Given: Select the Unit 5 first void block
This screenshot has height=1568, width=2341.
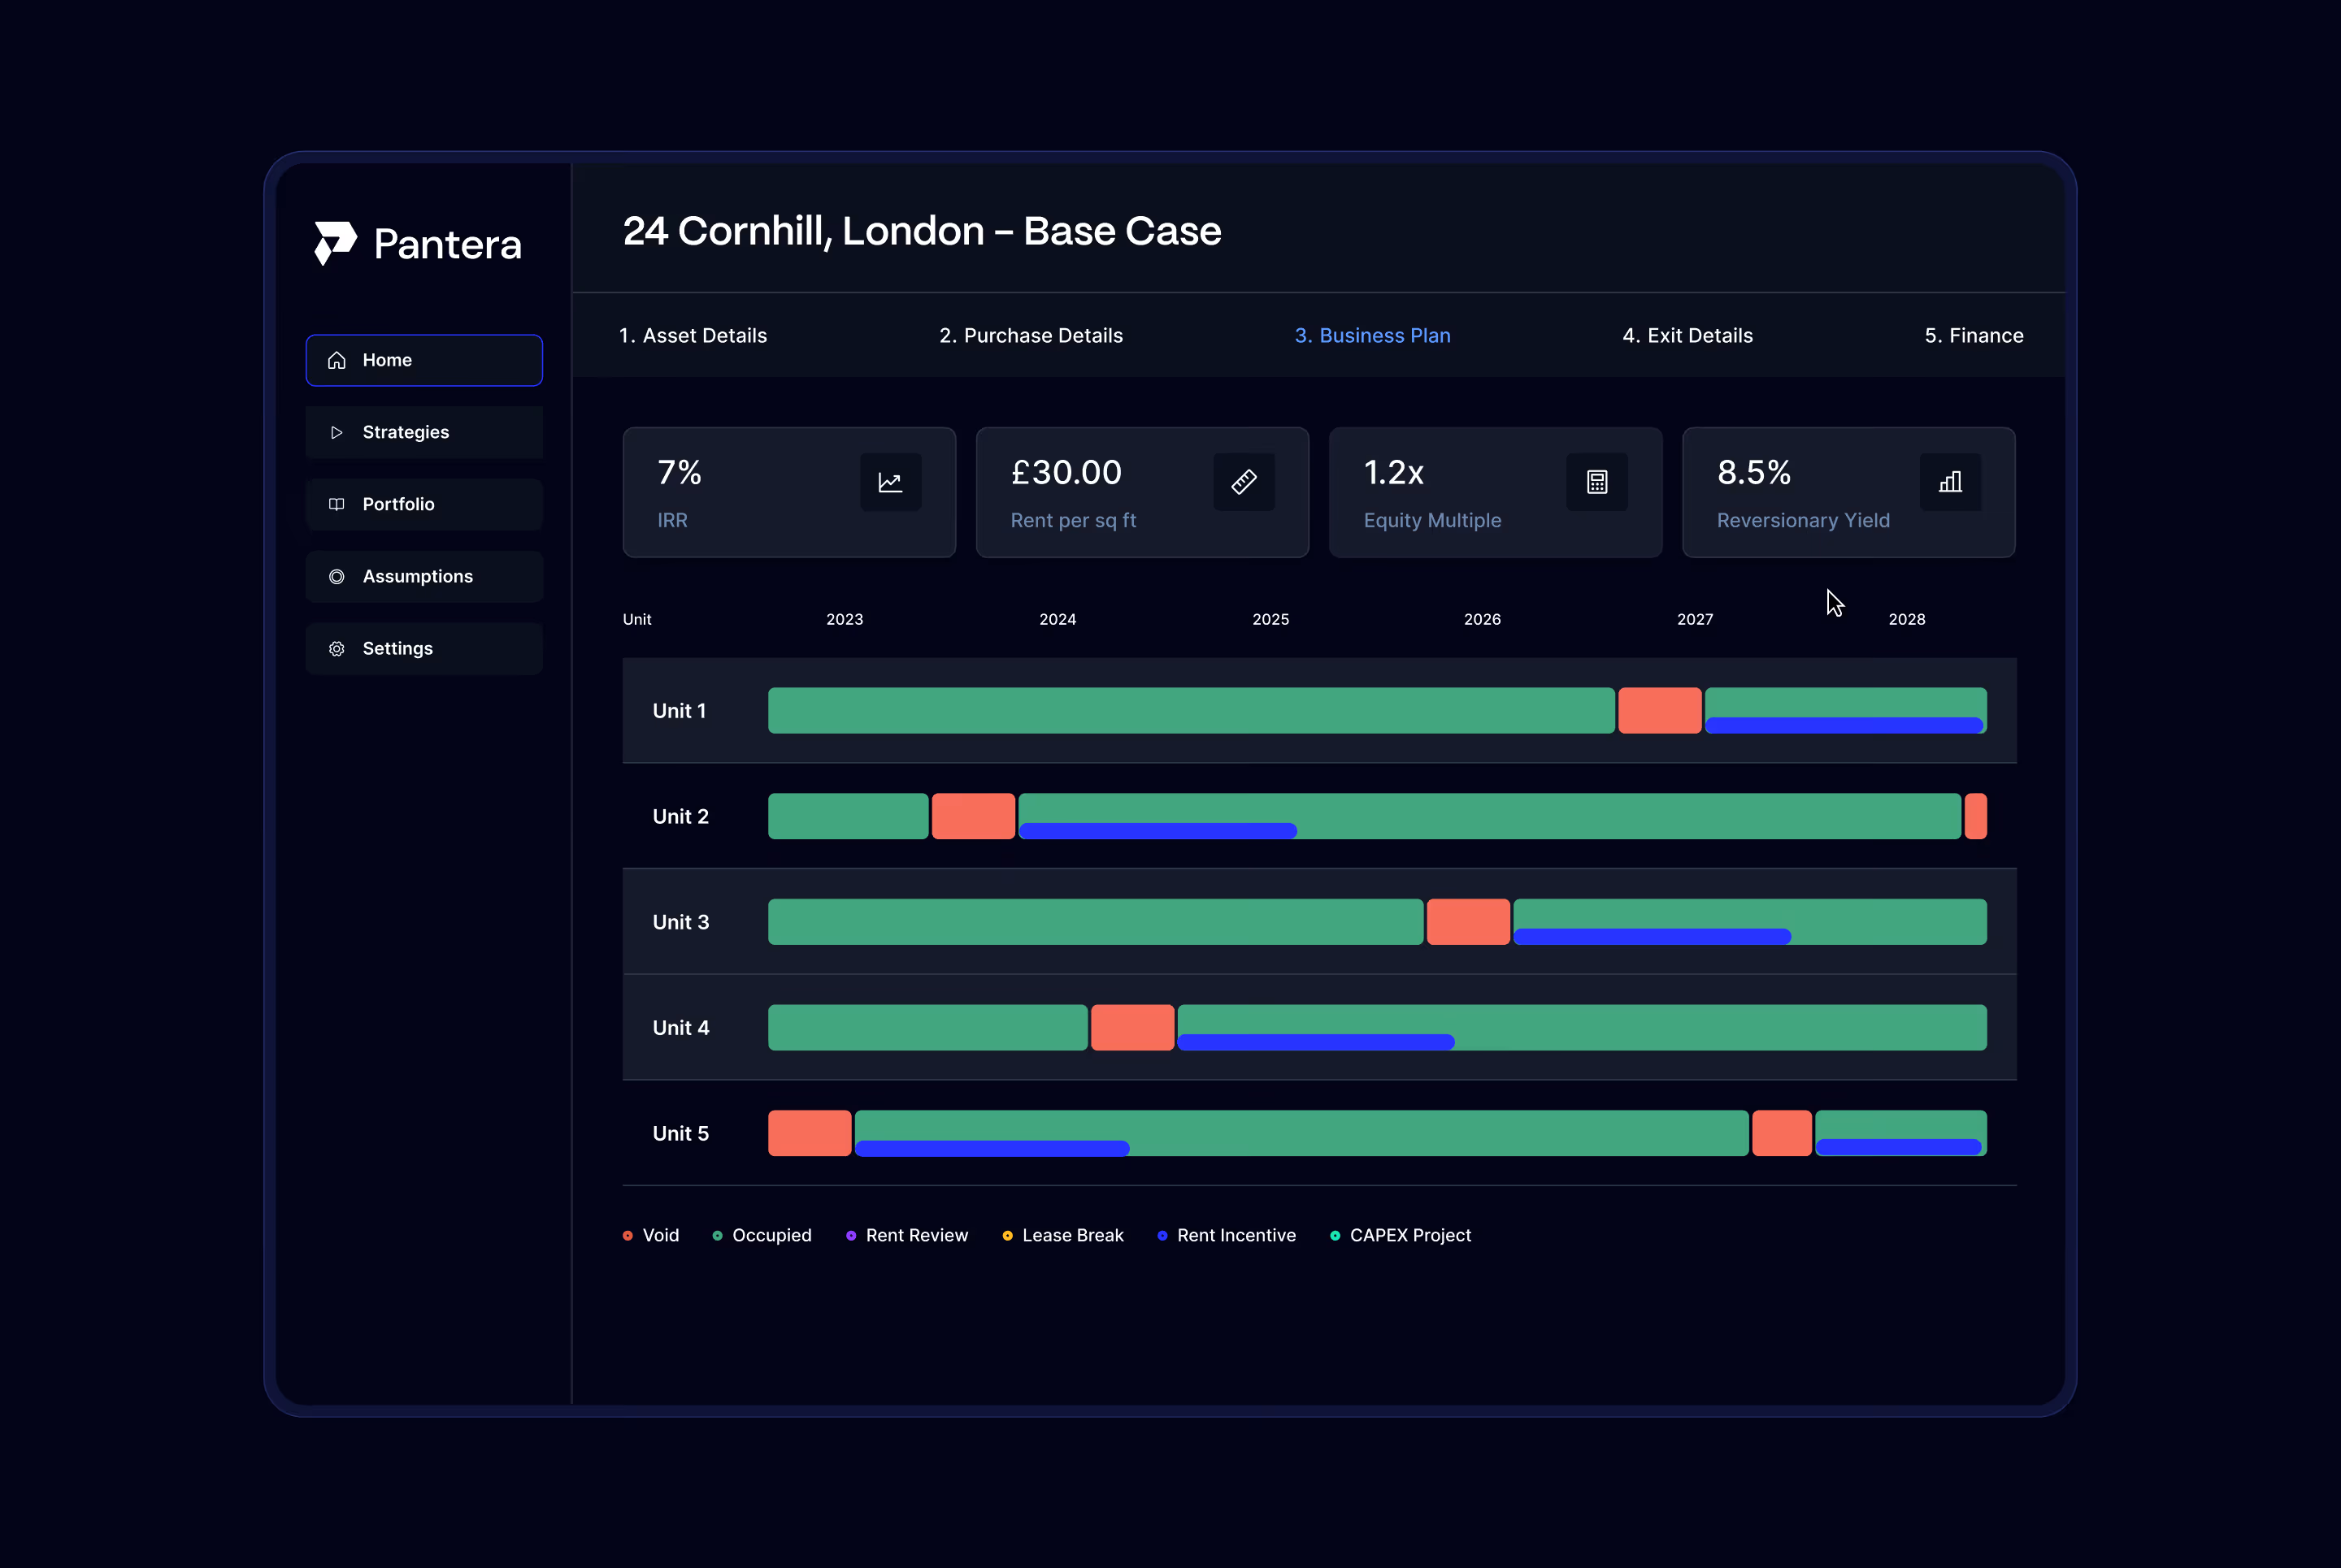Looking at the screenshot, I should [810, 1133].
